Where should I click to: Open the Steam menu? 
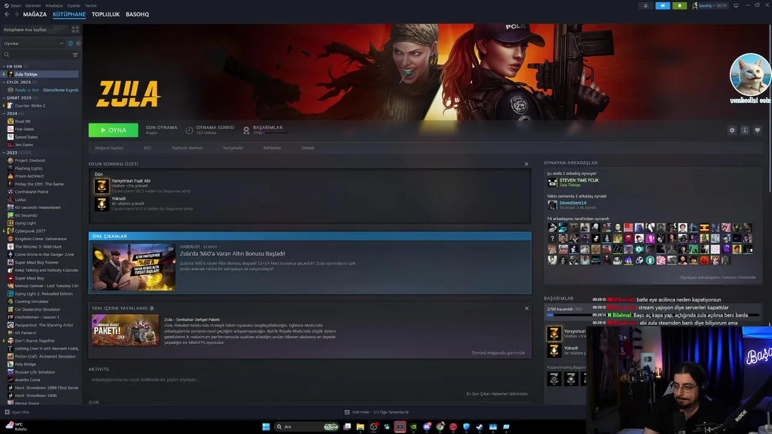point(16,5)
